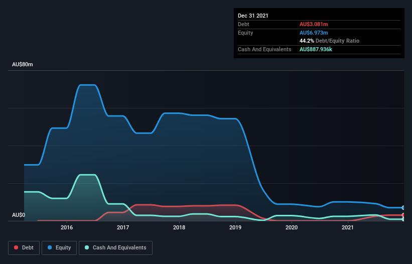Click the 2018 x-axis label
This screenshot has height=264, width=412.
tap(179, 227)
